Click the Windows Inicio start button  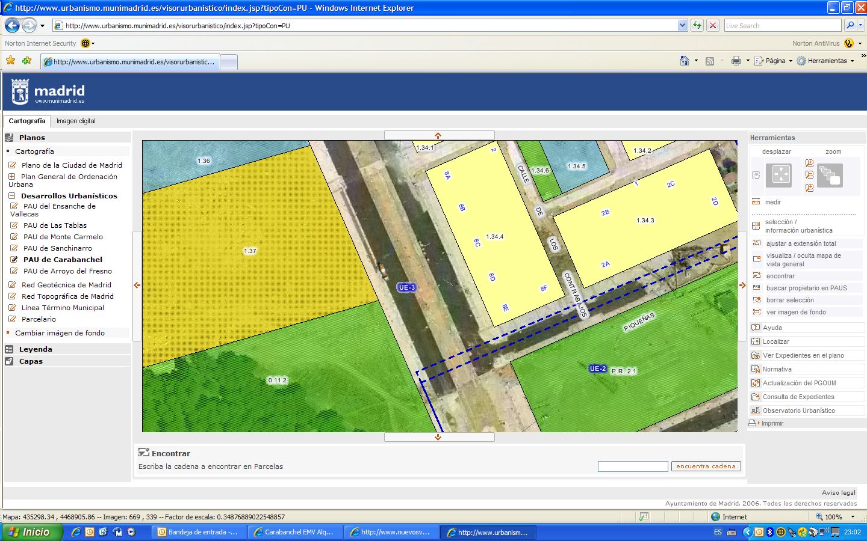pos(30,532)
